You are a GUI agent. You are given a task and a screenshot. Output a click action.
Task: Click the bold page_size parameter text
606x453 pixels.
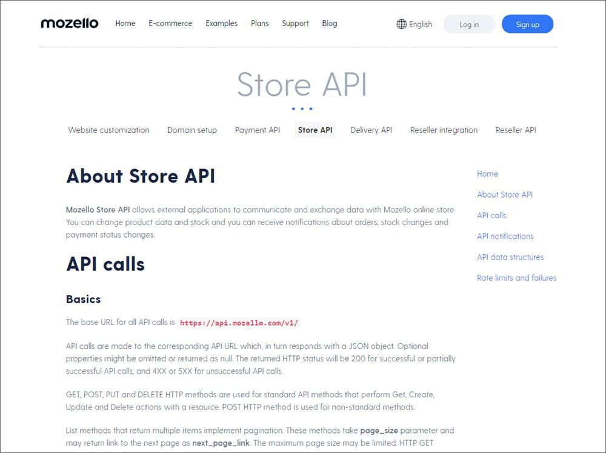click(x=379, y=431)
